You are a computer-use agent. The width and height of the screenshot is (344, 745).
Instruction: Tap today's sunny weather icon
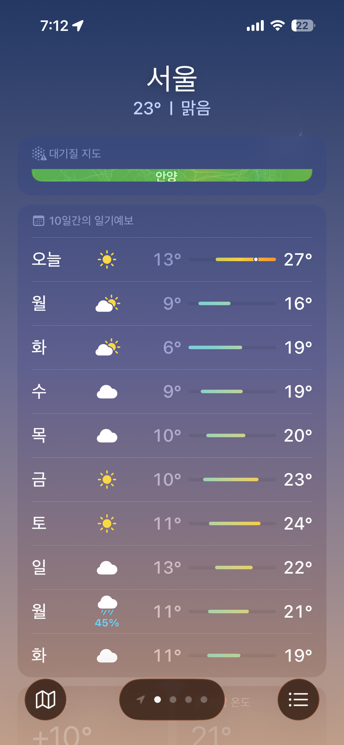click(107, 259)
